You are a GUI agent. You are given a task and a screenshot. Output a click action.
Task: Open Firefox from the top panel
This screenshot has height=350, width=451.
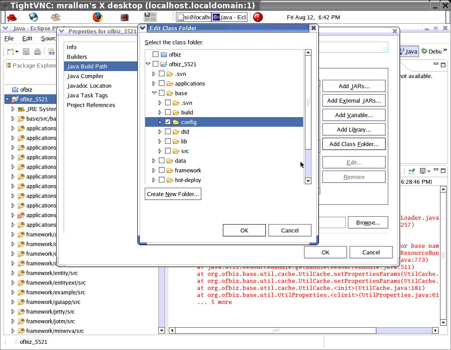[x=97, y=17]
